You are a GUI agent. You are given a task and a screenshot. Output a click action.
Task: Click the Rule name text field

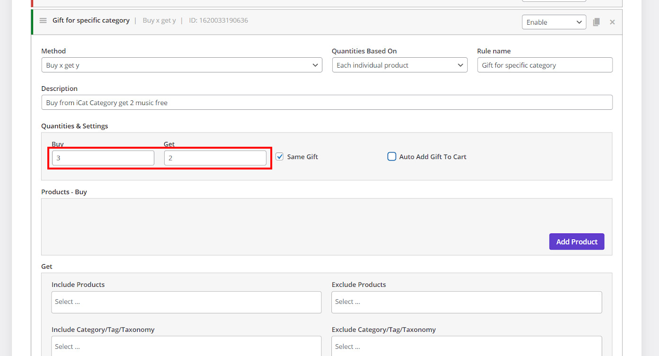(544, 65)
